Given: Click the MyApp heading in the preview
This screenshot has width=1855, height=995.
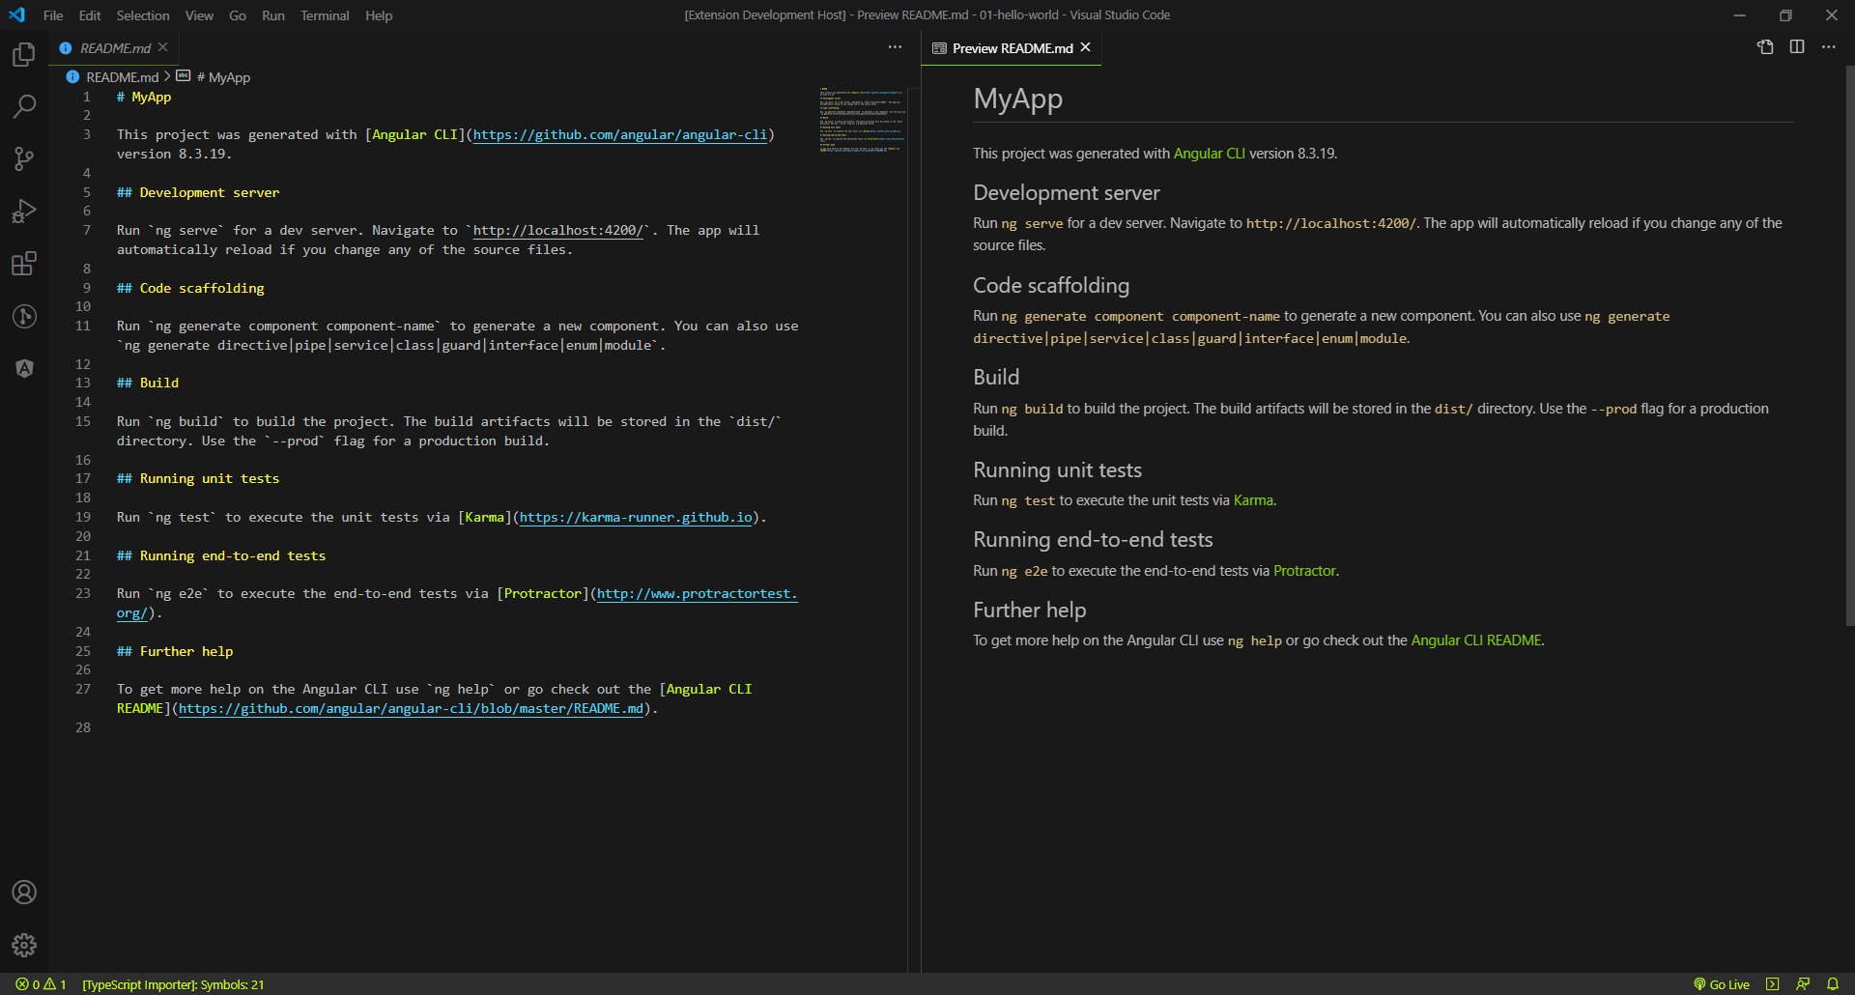Looking at the screenshot, I should point(1017,99).
